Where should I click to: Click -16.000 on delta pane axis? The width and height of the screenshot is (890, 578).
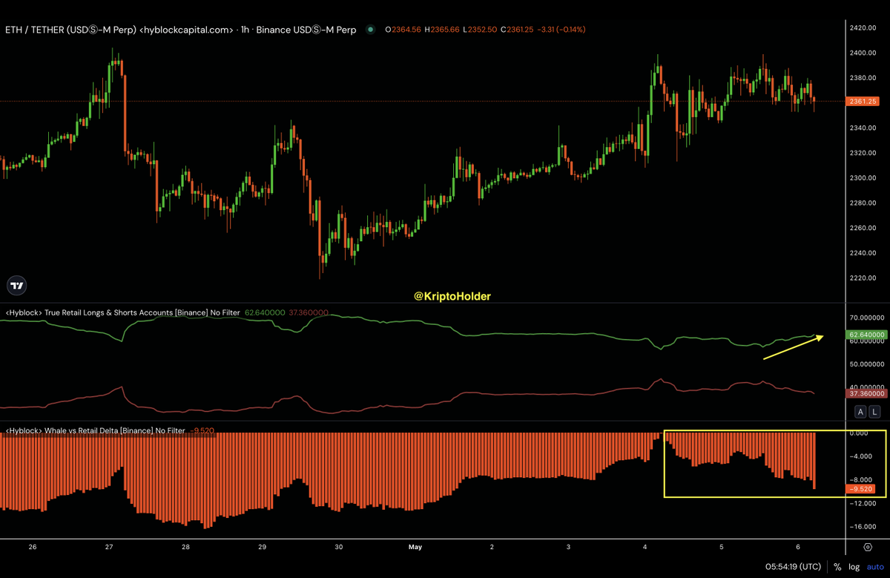[863, 527]
